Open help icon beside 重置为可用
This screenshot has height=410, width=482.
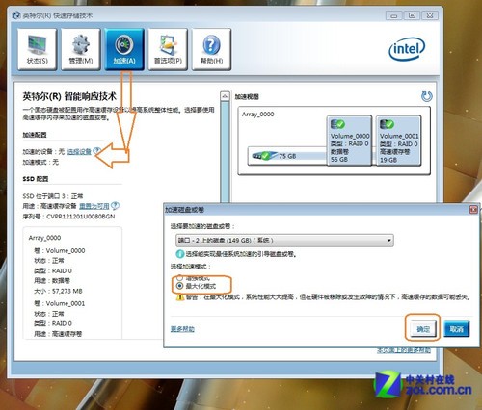pyautogui.click(x=115, y=205)
